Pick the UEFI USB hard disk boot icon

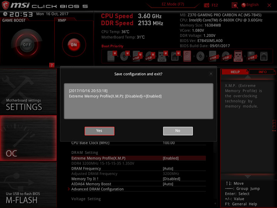click(137, 56)
